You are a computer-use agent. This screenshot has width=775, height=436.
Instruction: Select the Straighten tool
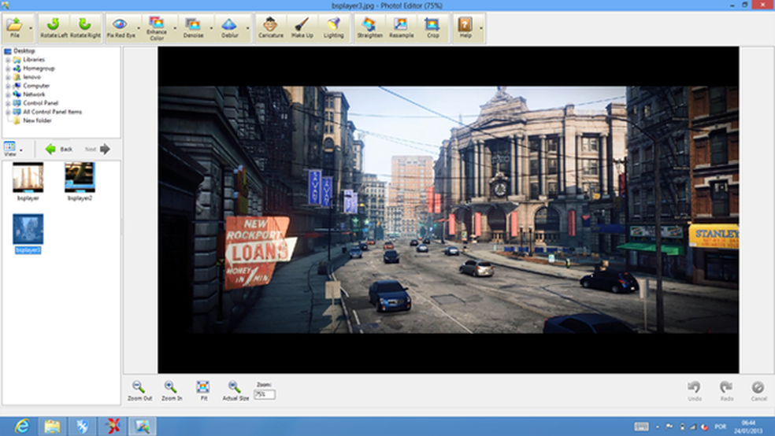click(369, 28)
